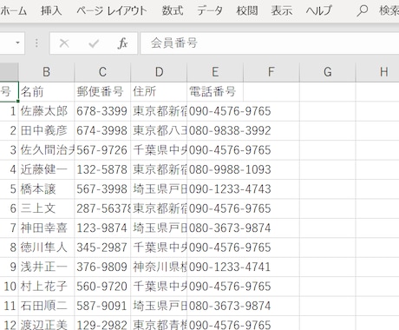Select phone number cell 080-9988-1093

(215, 169)
